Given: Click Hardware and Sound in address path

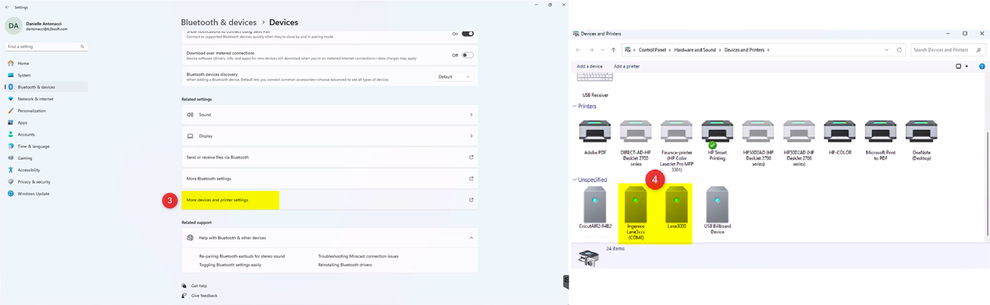Looking at the screenshot, I should coord(696,49).
